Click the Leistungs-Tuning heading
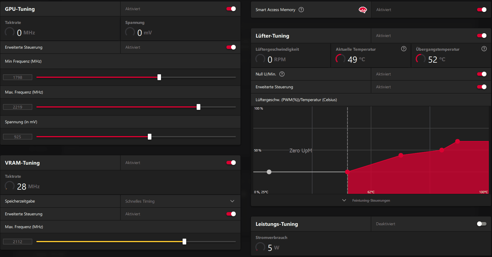 (277, 224)
